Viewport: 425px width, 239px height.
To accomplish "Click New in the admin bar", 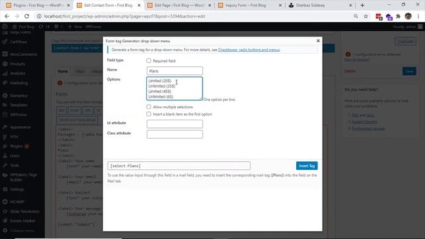I will tap(75, 27).
